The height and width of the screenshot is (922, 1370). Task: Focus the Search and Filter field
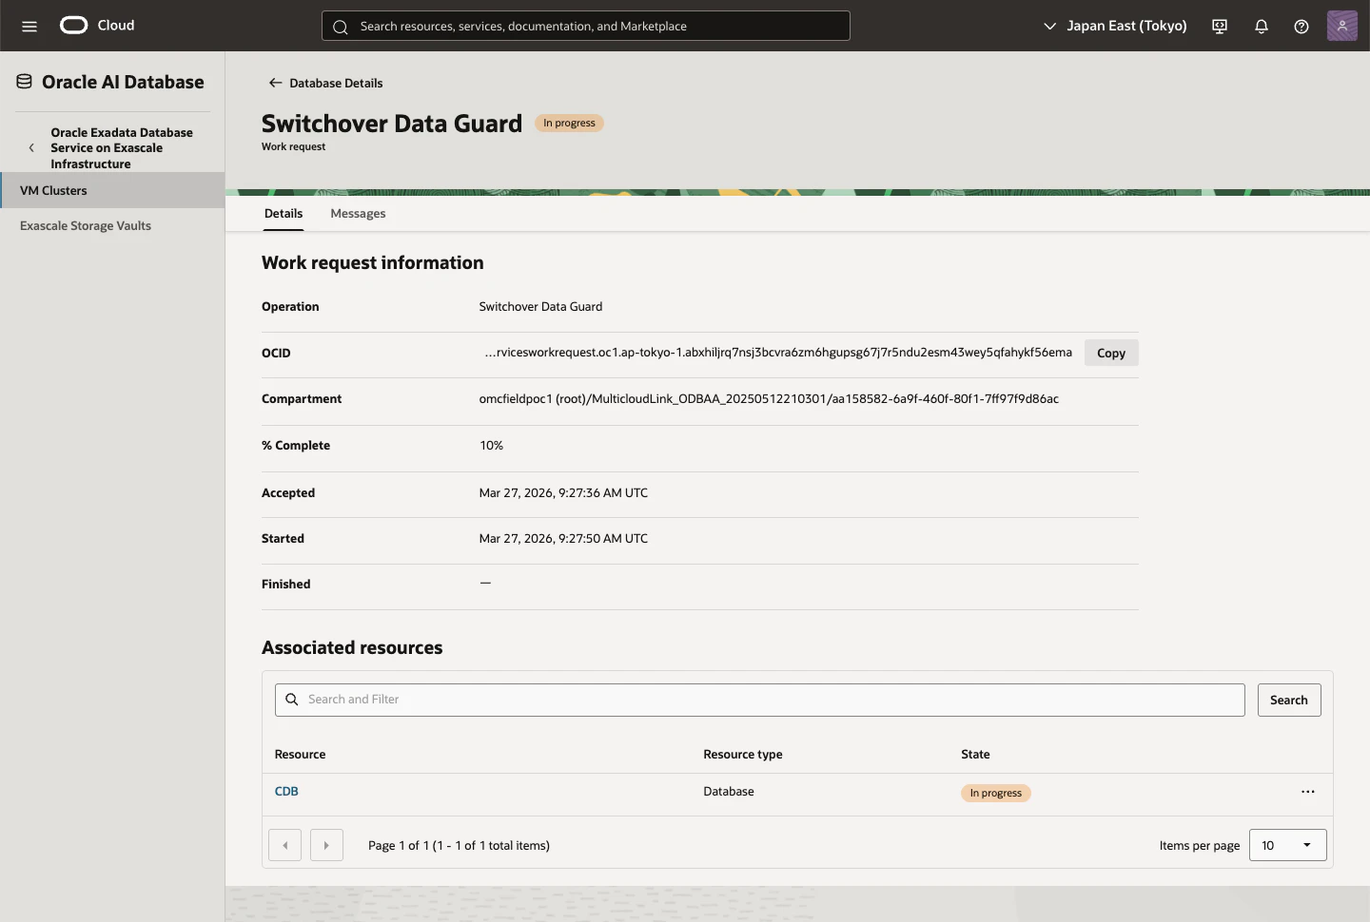760,701
